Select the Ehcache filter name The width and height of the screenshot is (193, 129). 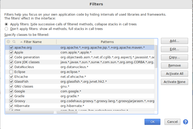[x=21, y=77]
